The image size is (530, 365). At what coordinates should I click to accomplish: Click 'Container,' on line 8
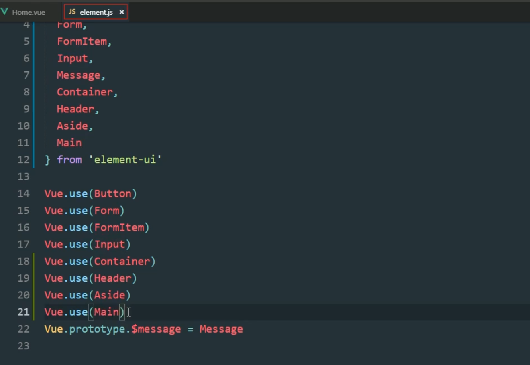pyautogui.click(x=87, y=92)
